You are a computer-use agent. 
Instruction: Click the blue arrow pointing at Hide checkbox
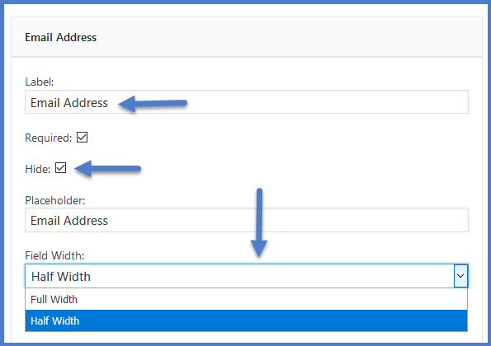108,168
